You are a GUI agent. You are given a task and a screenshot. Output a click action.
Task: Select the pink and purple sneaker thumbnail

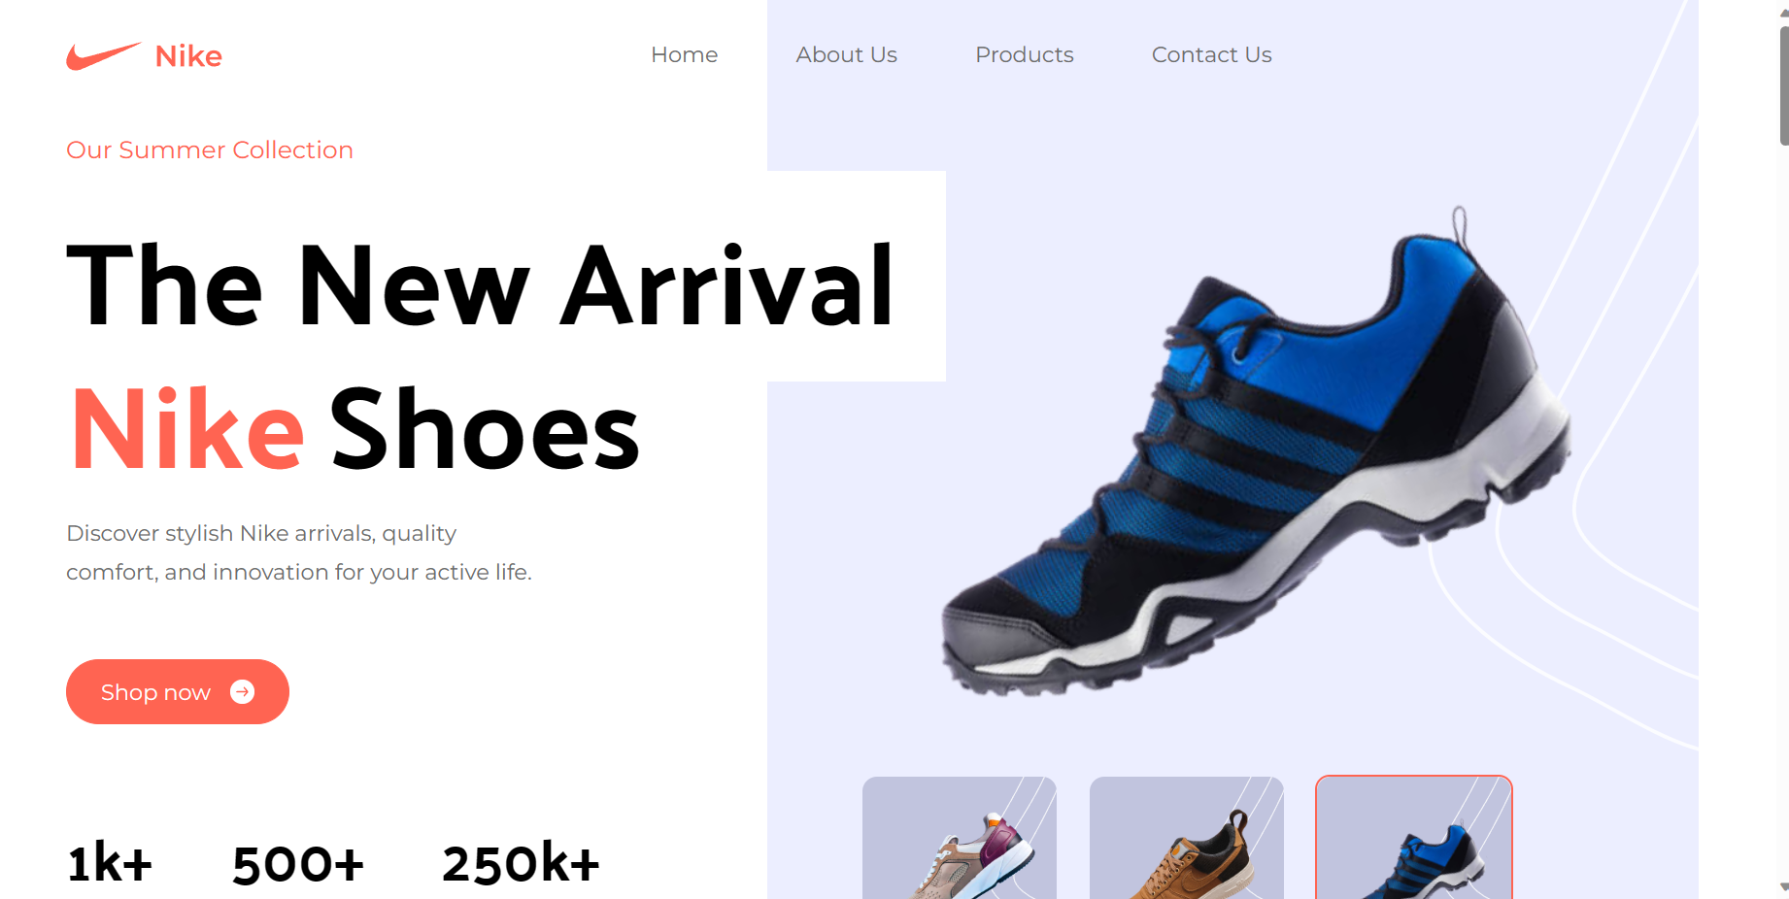point(960,838)
